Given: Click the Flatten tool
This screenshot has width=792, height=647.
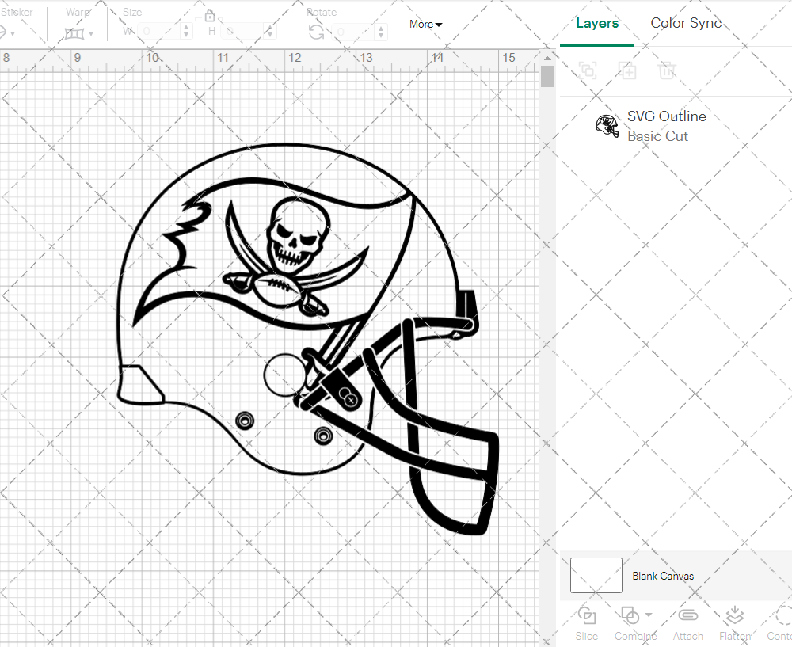Looking at the screenshot, I should click(735, 624).
